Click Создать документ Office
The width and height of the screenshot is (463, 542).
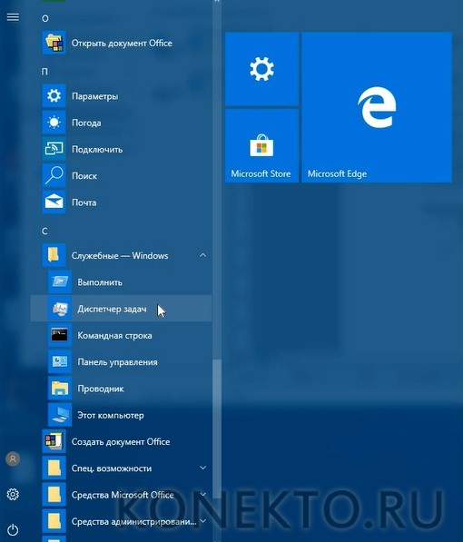(x=121, y=442)
